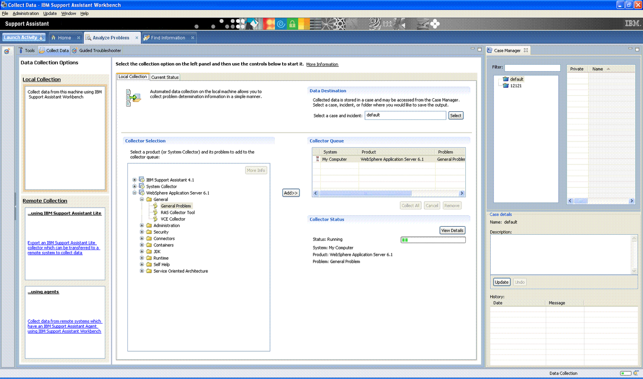Image resolution: width=643 pixels, height=379 pixels.
Task: Click the Launch Activity dropdown button
Action: [24, 37]
